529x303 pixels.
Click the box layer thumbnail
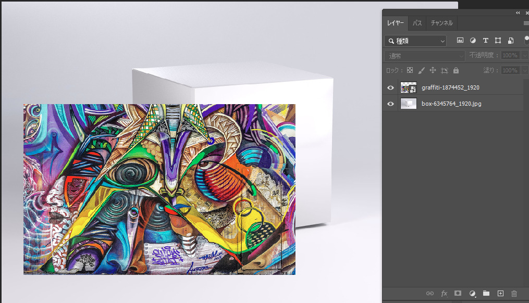click(408, 104)
